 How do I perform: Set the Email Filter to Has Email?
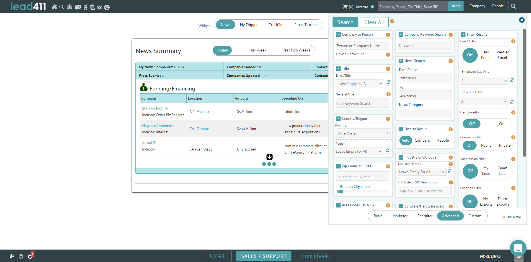(x=485, y=55)
